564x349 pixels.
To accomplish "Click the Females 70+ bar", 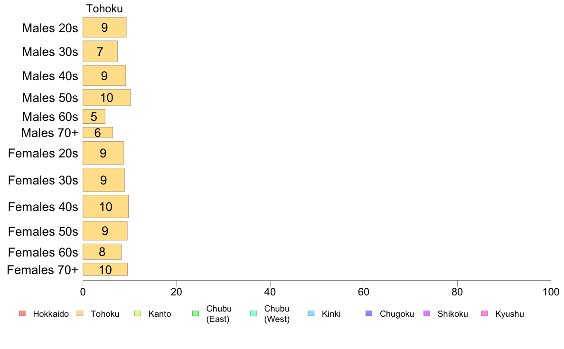I will [x=105, y=269].
